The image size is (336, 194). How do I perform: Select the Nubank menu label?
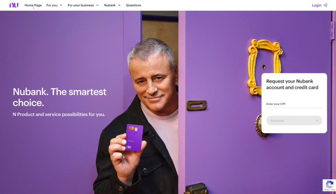coord(110,5)
